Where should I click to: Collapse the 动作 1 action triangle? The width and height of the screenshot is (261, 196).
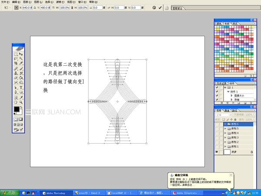click(x=228, y=91)
